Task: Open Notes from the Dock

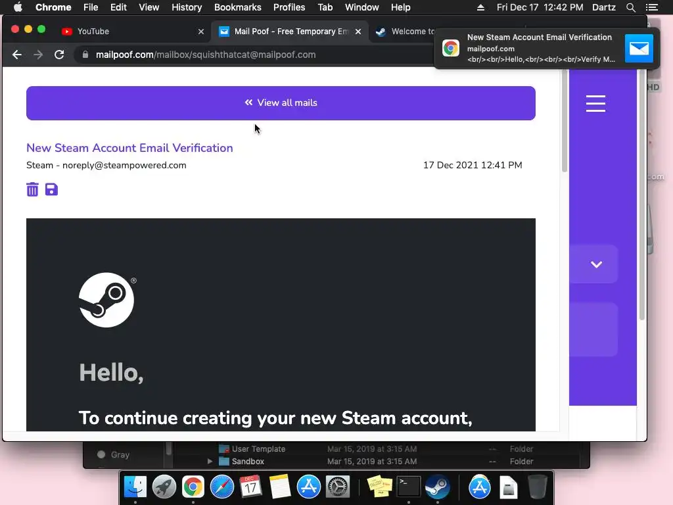Action: 280,487
